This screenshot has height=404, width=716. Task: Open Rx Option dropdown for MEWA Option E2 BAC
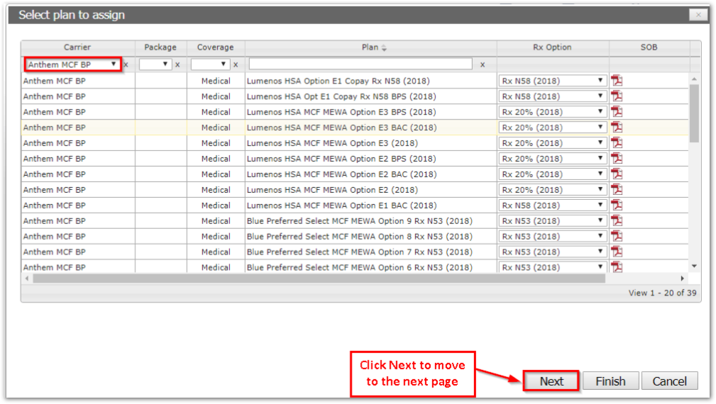553,174
